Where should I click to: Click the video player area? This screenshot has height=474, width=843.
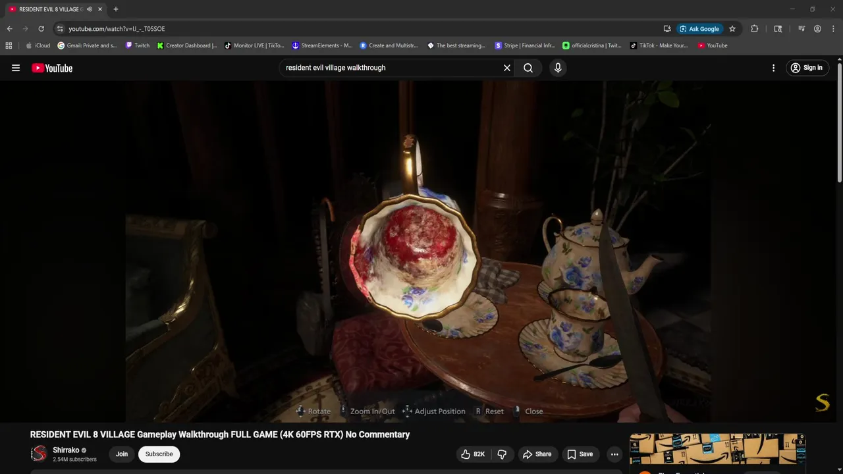click(418, 251)
